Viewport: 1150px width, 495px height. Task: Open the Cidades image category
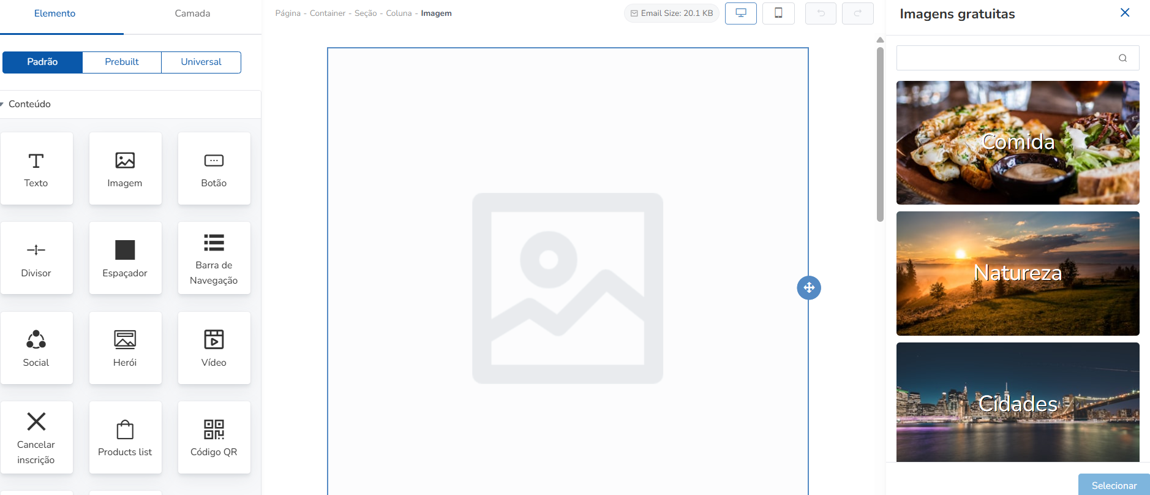click(1018, 402)
